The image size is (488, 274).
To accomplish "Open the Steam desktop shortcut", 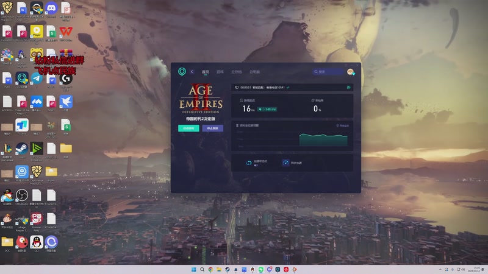I will 22,149.
